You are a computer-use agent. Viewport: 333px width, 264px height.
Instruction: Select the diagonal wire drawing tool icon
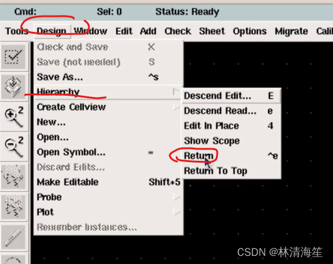tap(14, 237)
